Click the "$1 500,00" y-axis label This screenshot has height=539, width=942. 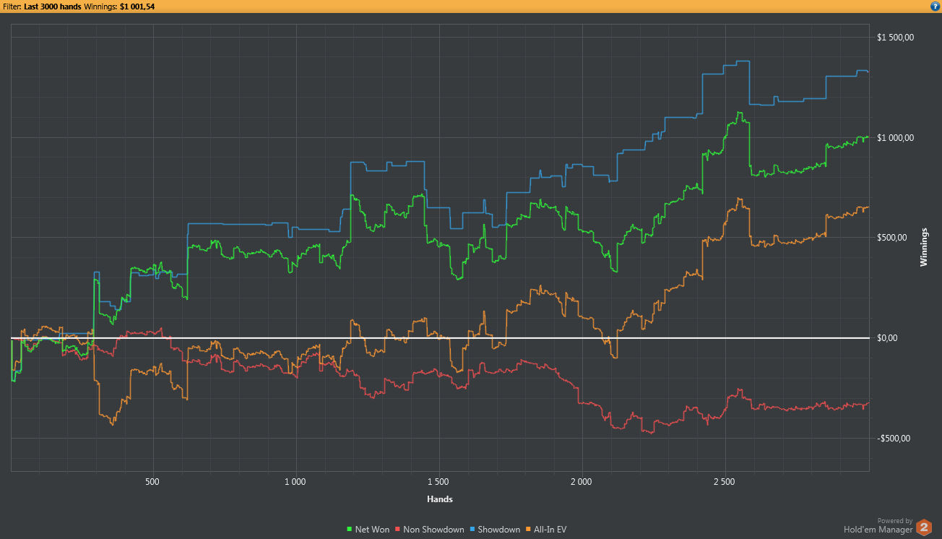pyautogui.click(x=895, y=38)
